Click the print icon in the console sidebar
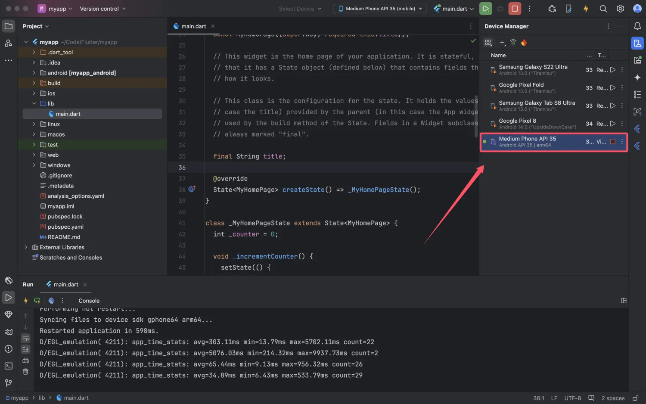The height and width of the screenshot is (404, 646). coord(26,360)
